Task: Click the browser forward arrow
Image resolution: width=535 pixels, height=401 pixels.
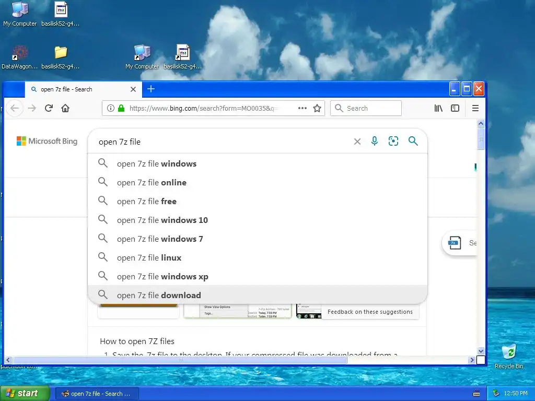Action: tap(32, 109)
